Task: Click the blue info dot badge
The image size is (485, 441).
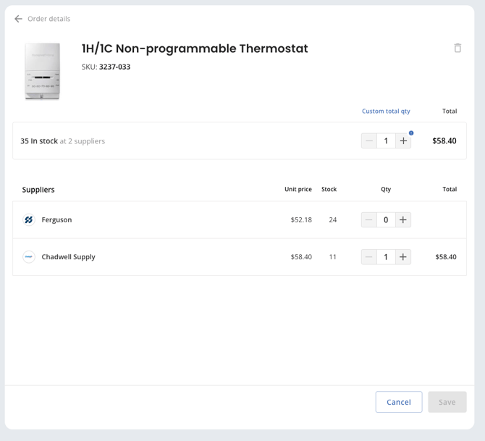Action: 411,133
